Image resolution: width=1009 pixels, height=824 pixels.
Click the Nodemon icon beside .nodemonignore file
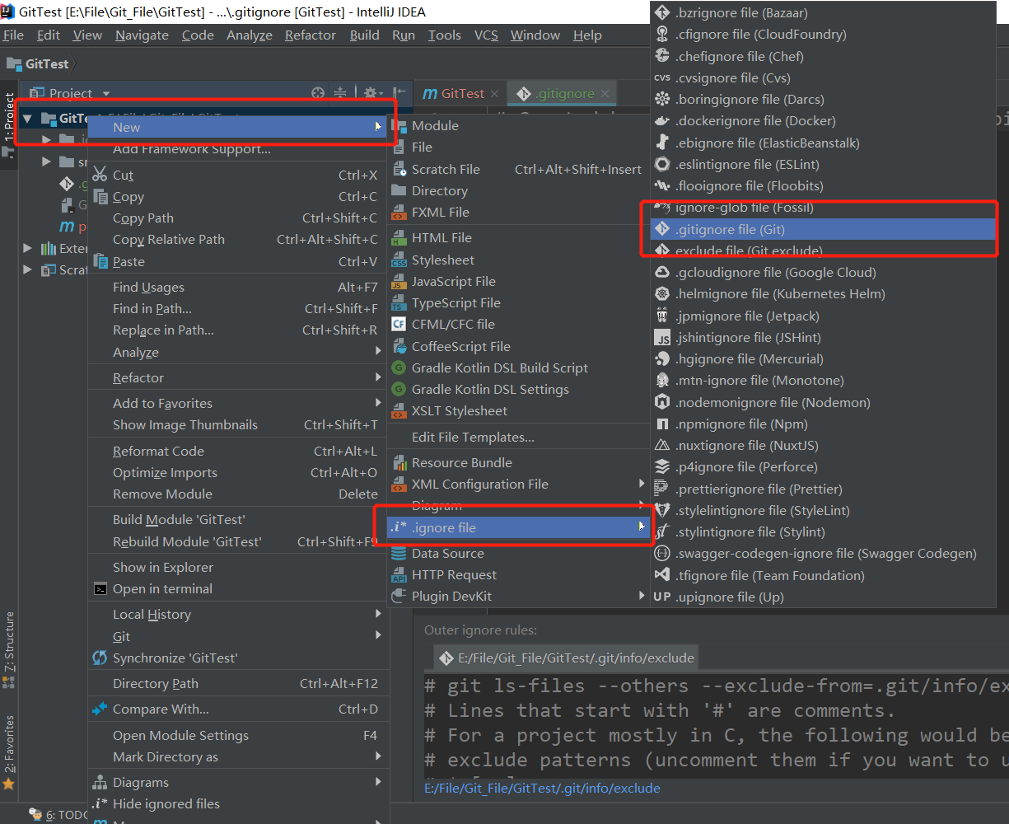662,403
